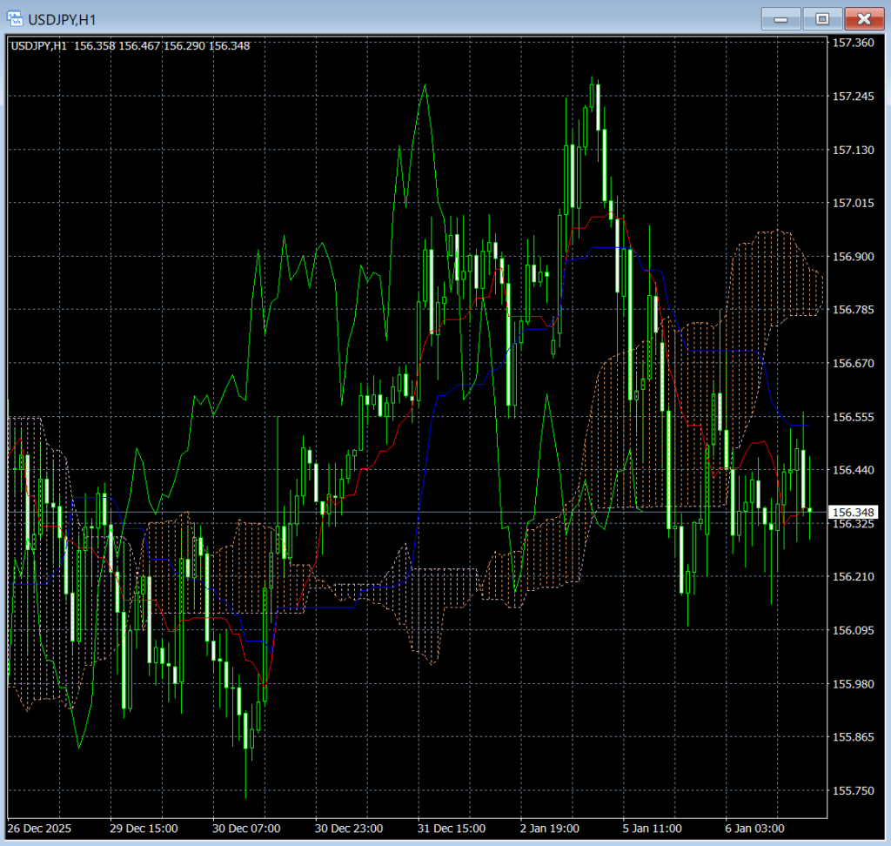Screen dimensions: 891x846
Task: Click the 2 Jan 19:00 time label
Action: [x=553, y=828]
